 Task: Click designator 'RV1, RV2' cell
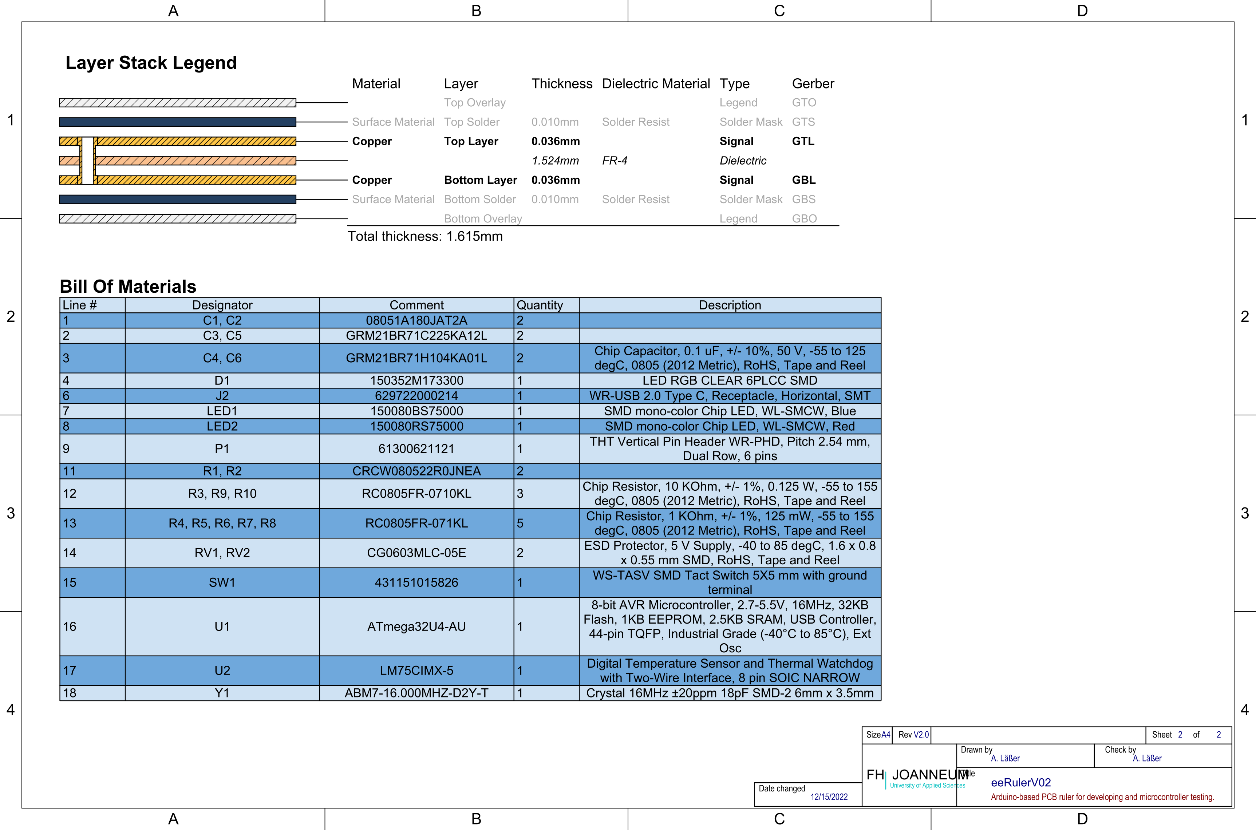point(222,553)
